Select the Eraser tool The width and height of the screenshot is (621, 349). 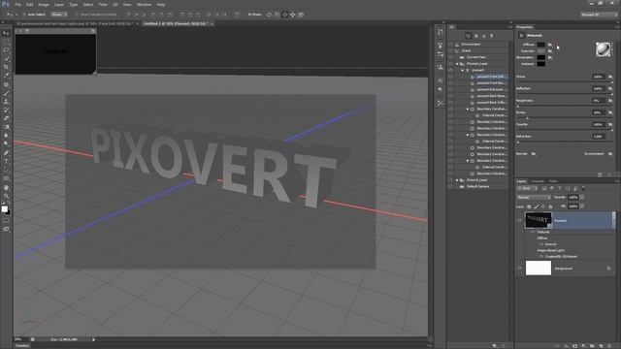6,118
